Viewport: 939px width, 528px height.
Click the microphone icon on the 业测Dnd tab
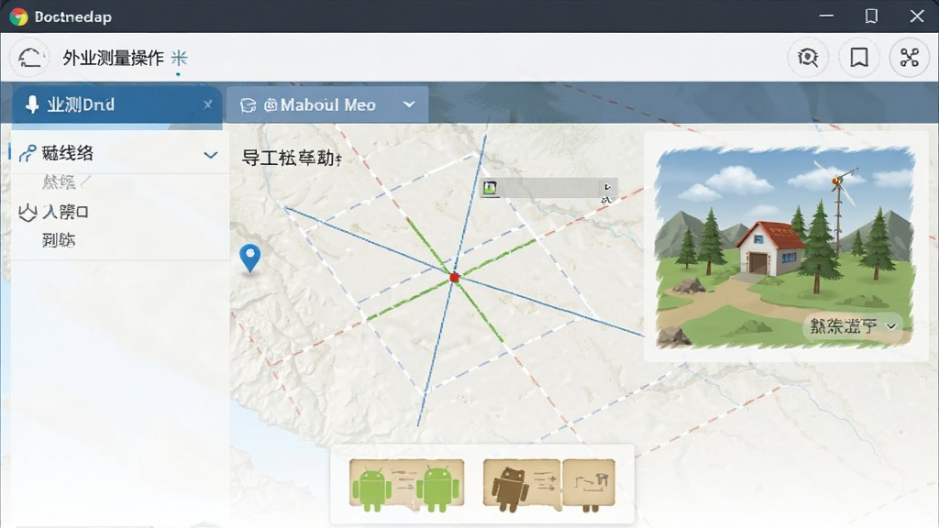click(32, 104)
